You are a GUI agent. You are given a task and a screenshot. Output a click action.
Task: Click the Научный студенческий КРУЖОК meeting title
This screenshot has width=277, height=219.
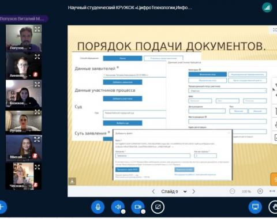(130, 7)
